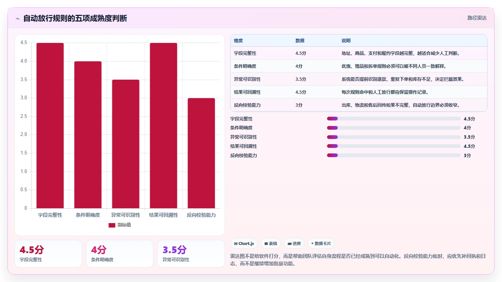Image resolution: width=502 pixels, height=282 pixels.
Task: Open the 3.5分 异常可识别性 data card
Action: point(191,253)
